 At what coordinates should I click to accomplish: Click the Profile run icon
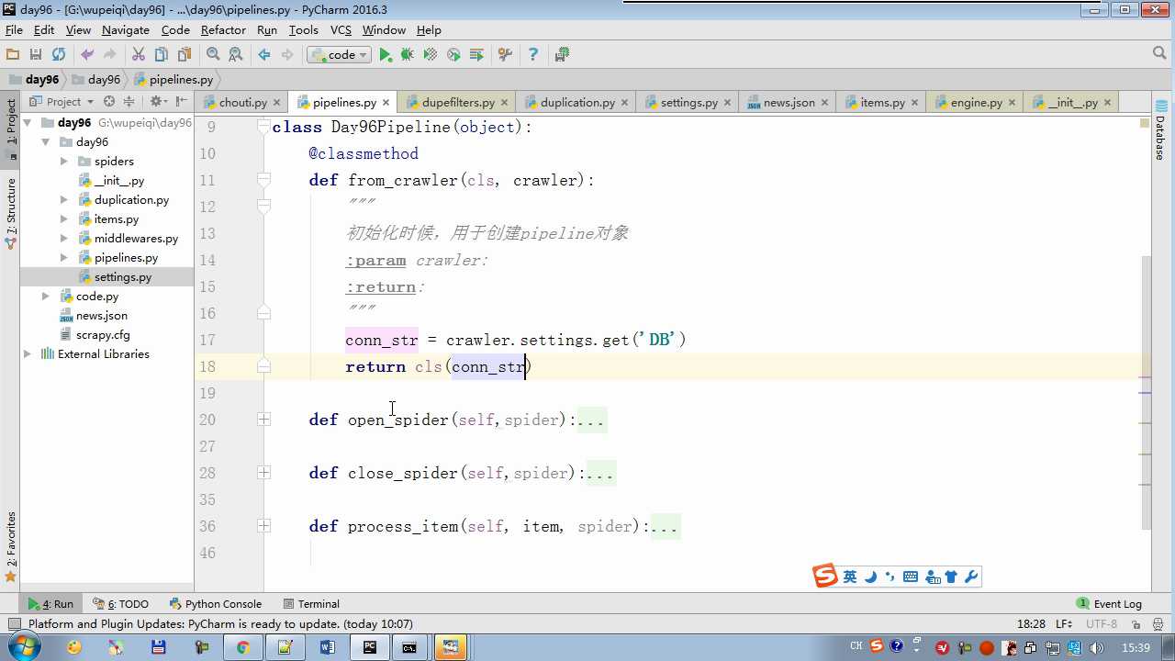click(x=453, y=55)
